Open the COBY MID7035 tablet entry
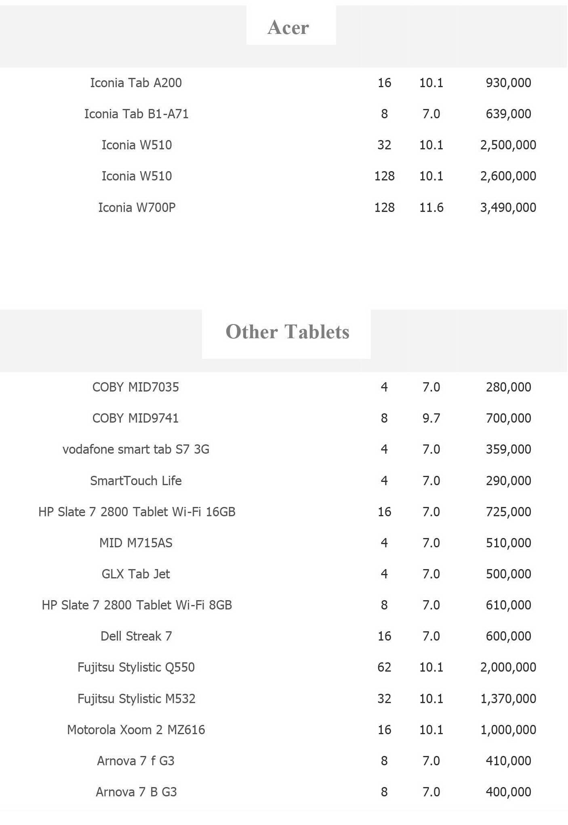 [136, 387]
